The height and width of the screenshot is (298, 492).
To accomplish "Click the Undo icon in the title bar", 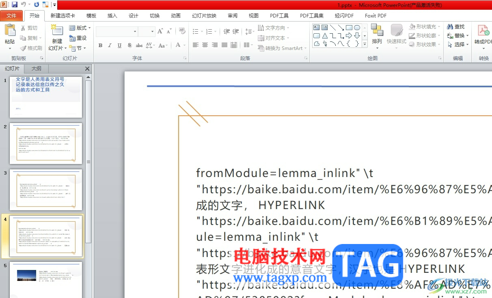I will point(24,4).
